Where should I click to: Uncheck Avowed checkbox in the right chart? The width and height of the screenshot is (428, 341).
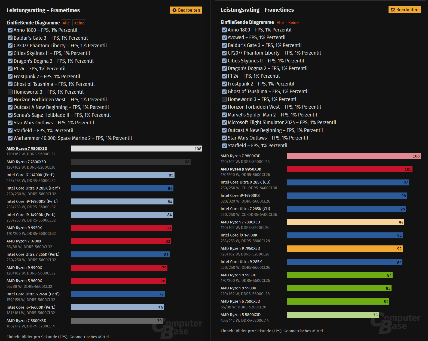(x=224, y=37)
